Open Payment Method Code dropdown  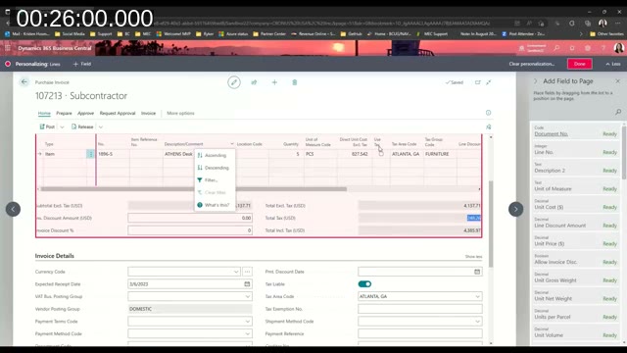click(248, 333)
